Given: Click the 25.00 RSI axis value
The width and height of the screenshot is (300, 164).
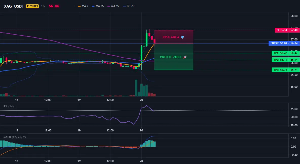Looking at the screenshot, I should 294,125.
